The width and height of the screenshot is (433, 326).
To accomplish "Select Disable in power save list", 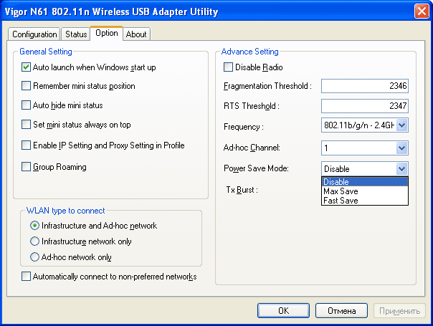I will pyautogui.click(x=364, y=182).
